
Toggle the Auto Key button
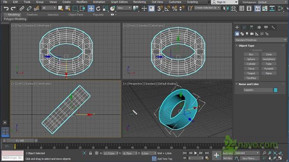pyautogui.click(x=228, y=153)
